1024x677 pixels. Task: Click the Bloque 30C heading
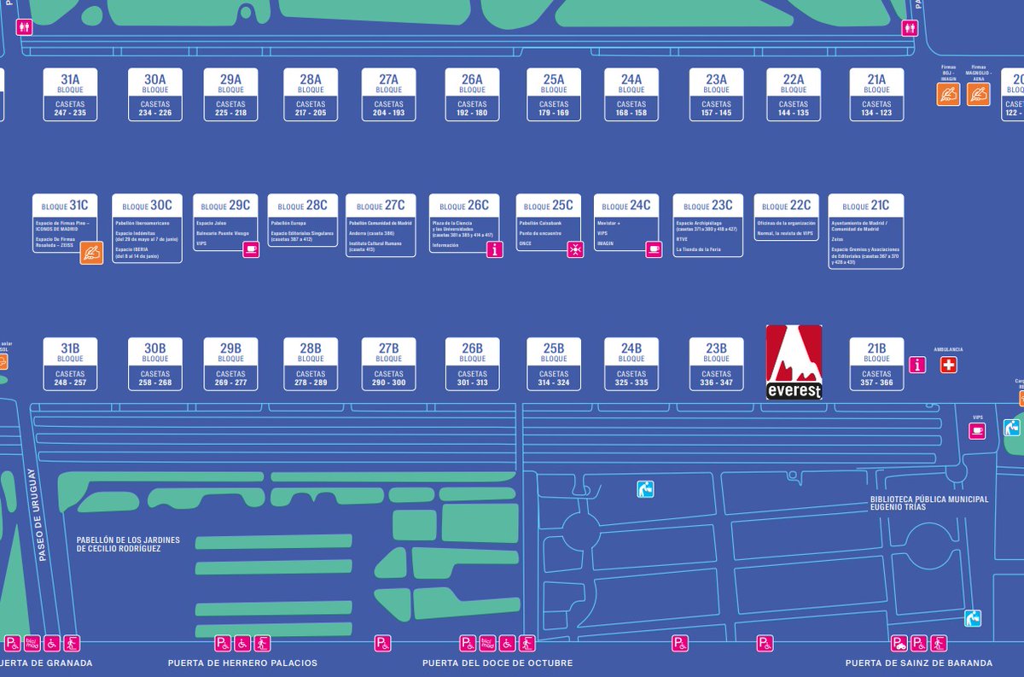pyautogui.click(x=147, y=206)
